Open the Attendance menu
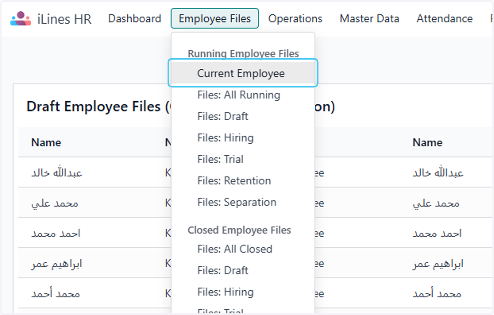Screen dimensions: 494x315 pos(445,19)
